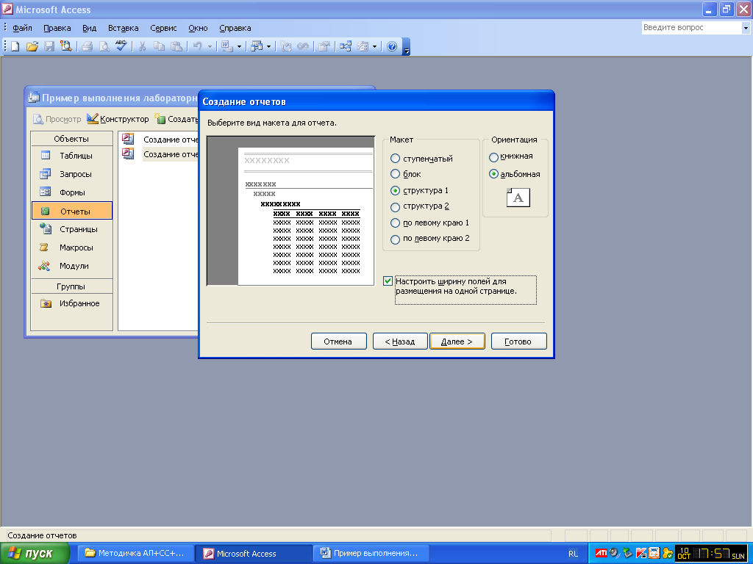Image resolution: width=753 pixels, height=564 pixels.
Task: Click the spell check ABC icon
Action: coord(121,46)
